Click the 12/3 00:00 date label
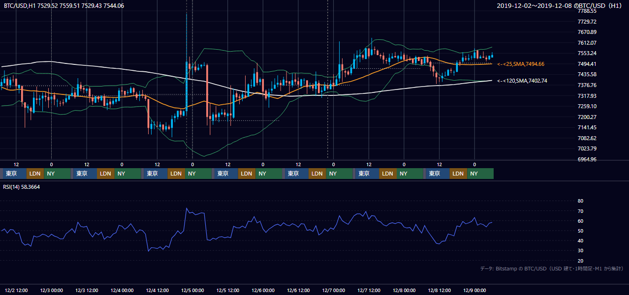Image resolution: width=629 pixels, height=295 pixels. click(51, 290)
